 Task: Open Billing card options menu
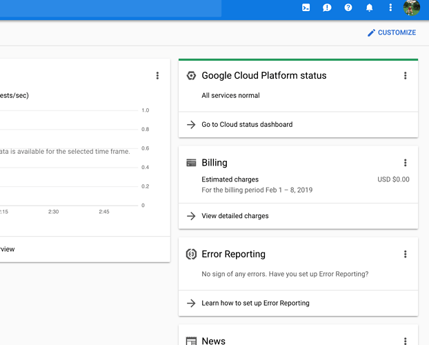pyautogui.click(x=405, y=163)
